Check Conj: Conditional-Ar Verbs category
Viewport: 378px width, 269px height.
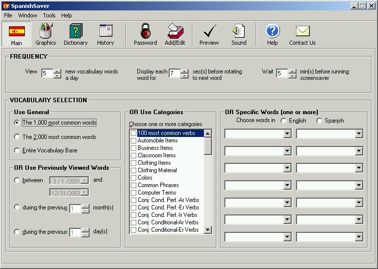tap(133, 222)
